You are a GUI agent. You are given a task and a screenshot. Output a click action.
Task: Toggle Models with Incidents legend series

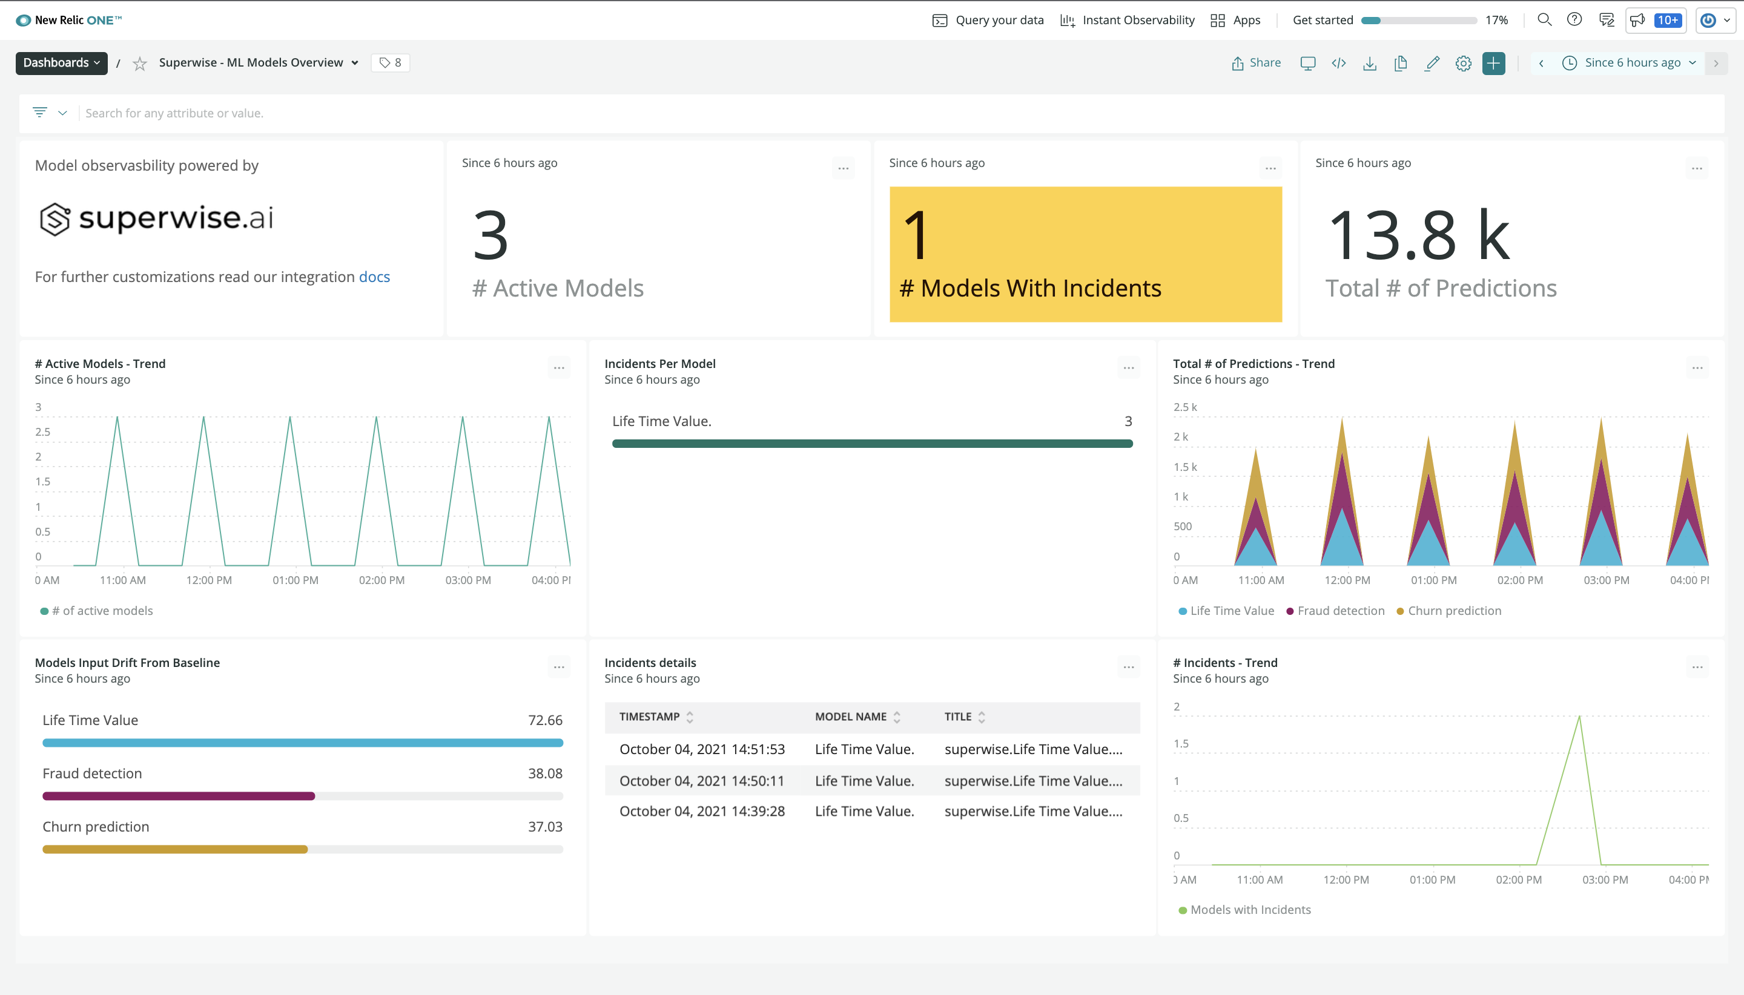(1245, 910)
